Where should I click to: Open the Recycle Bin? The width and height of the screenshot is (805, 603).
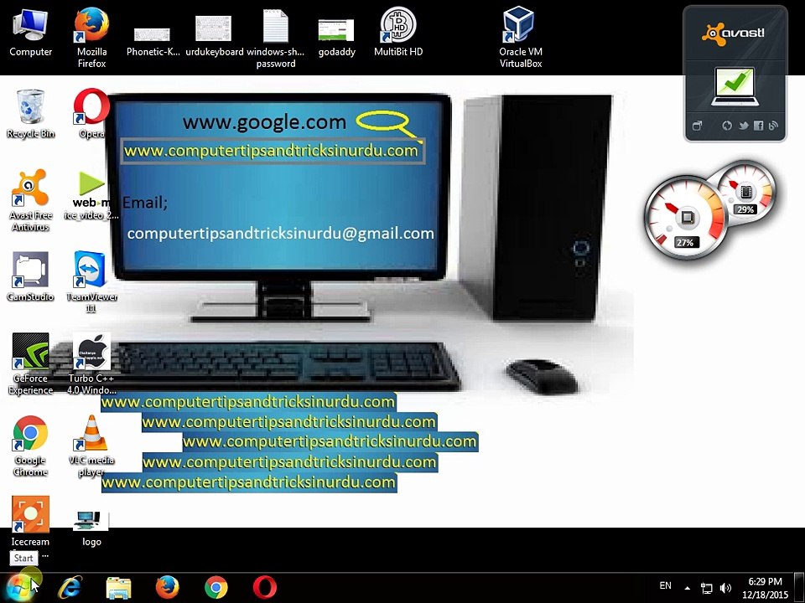pos(30,114)
